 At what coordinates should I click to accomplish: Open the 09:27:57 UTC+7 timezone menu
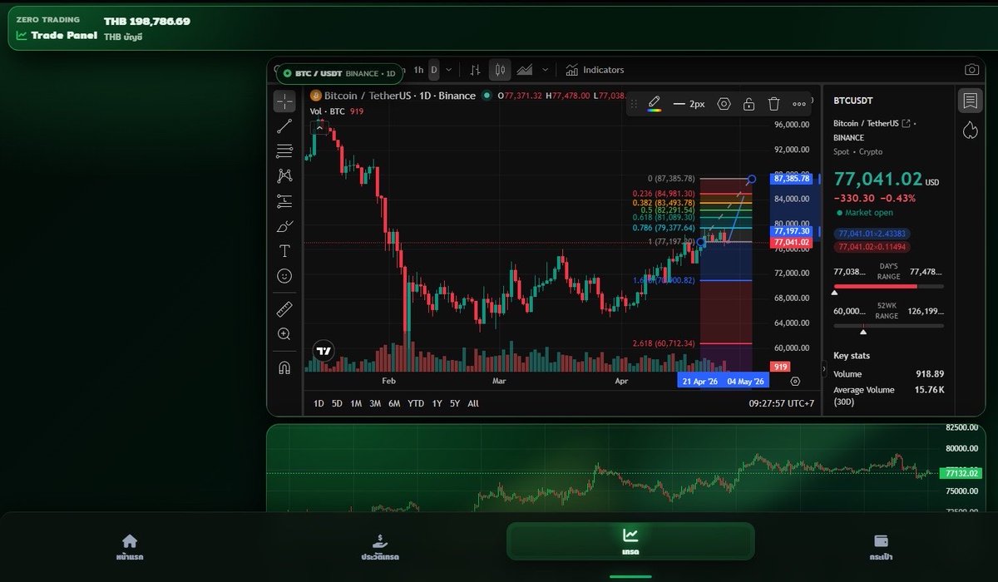(x=782, y=403)
